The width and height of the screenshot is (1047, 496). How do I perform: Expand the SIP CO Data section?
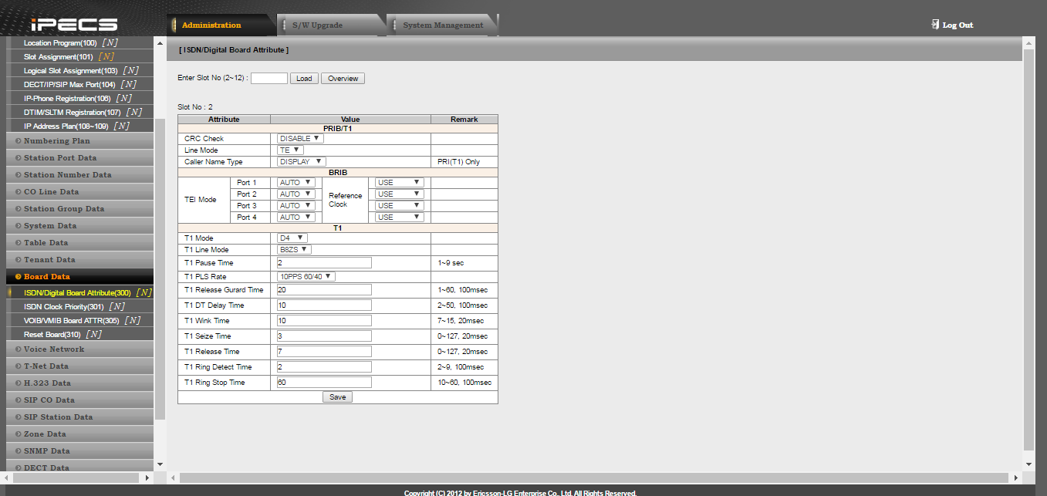coord(49,400)
